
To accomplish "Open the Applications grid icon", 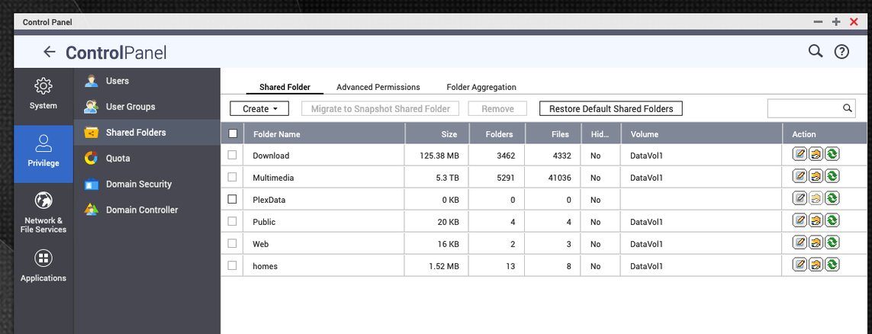I will tap(43, 259).
